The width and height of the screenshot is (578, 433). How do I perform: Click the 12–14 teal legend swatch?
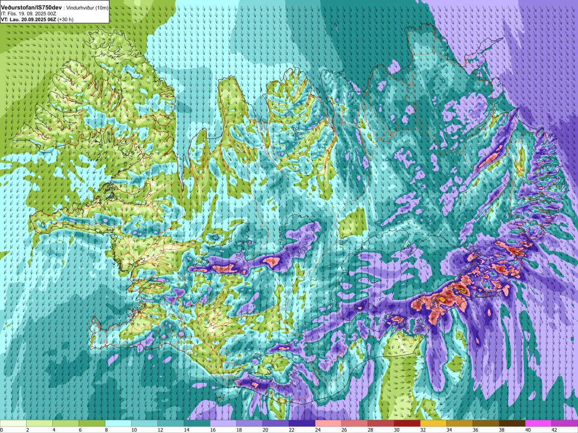tap(171, 424)
